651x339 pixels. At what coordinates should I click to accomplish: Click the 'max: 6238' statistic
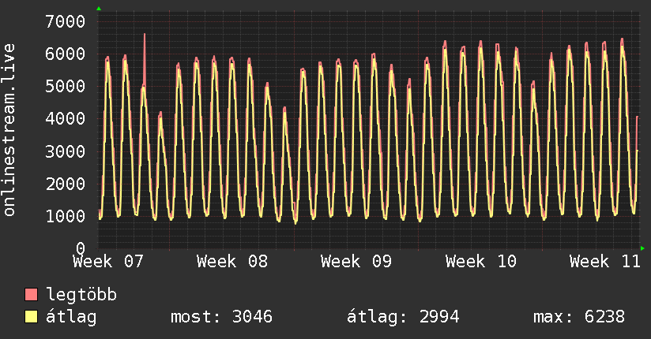(579, 317)
